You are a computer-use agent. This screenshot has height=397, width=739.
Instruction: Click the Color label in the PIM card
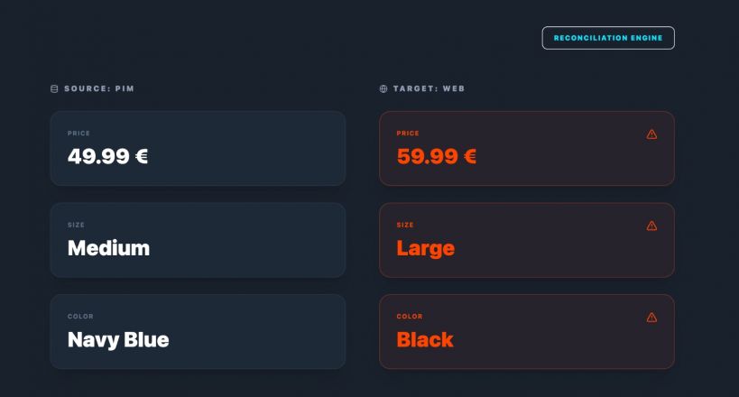(80, 317)
